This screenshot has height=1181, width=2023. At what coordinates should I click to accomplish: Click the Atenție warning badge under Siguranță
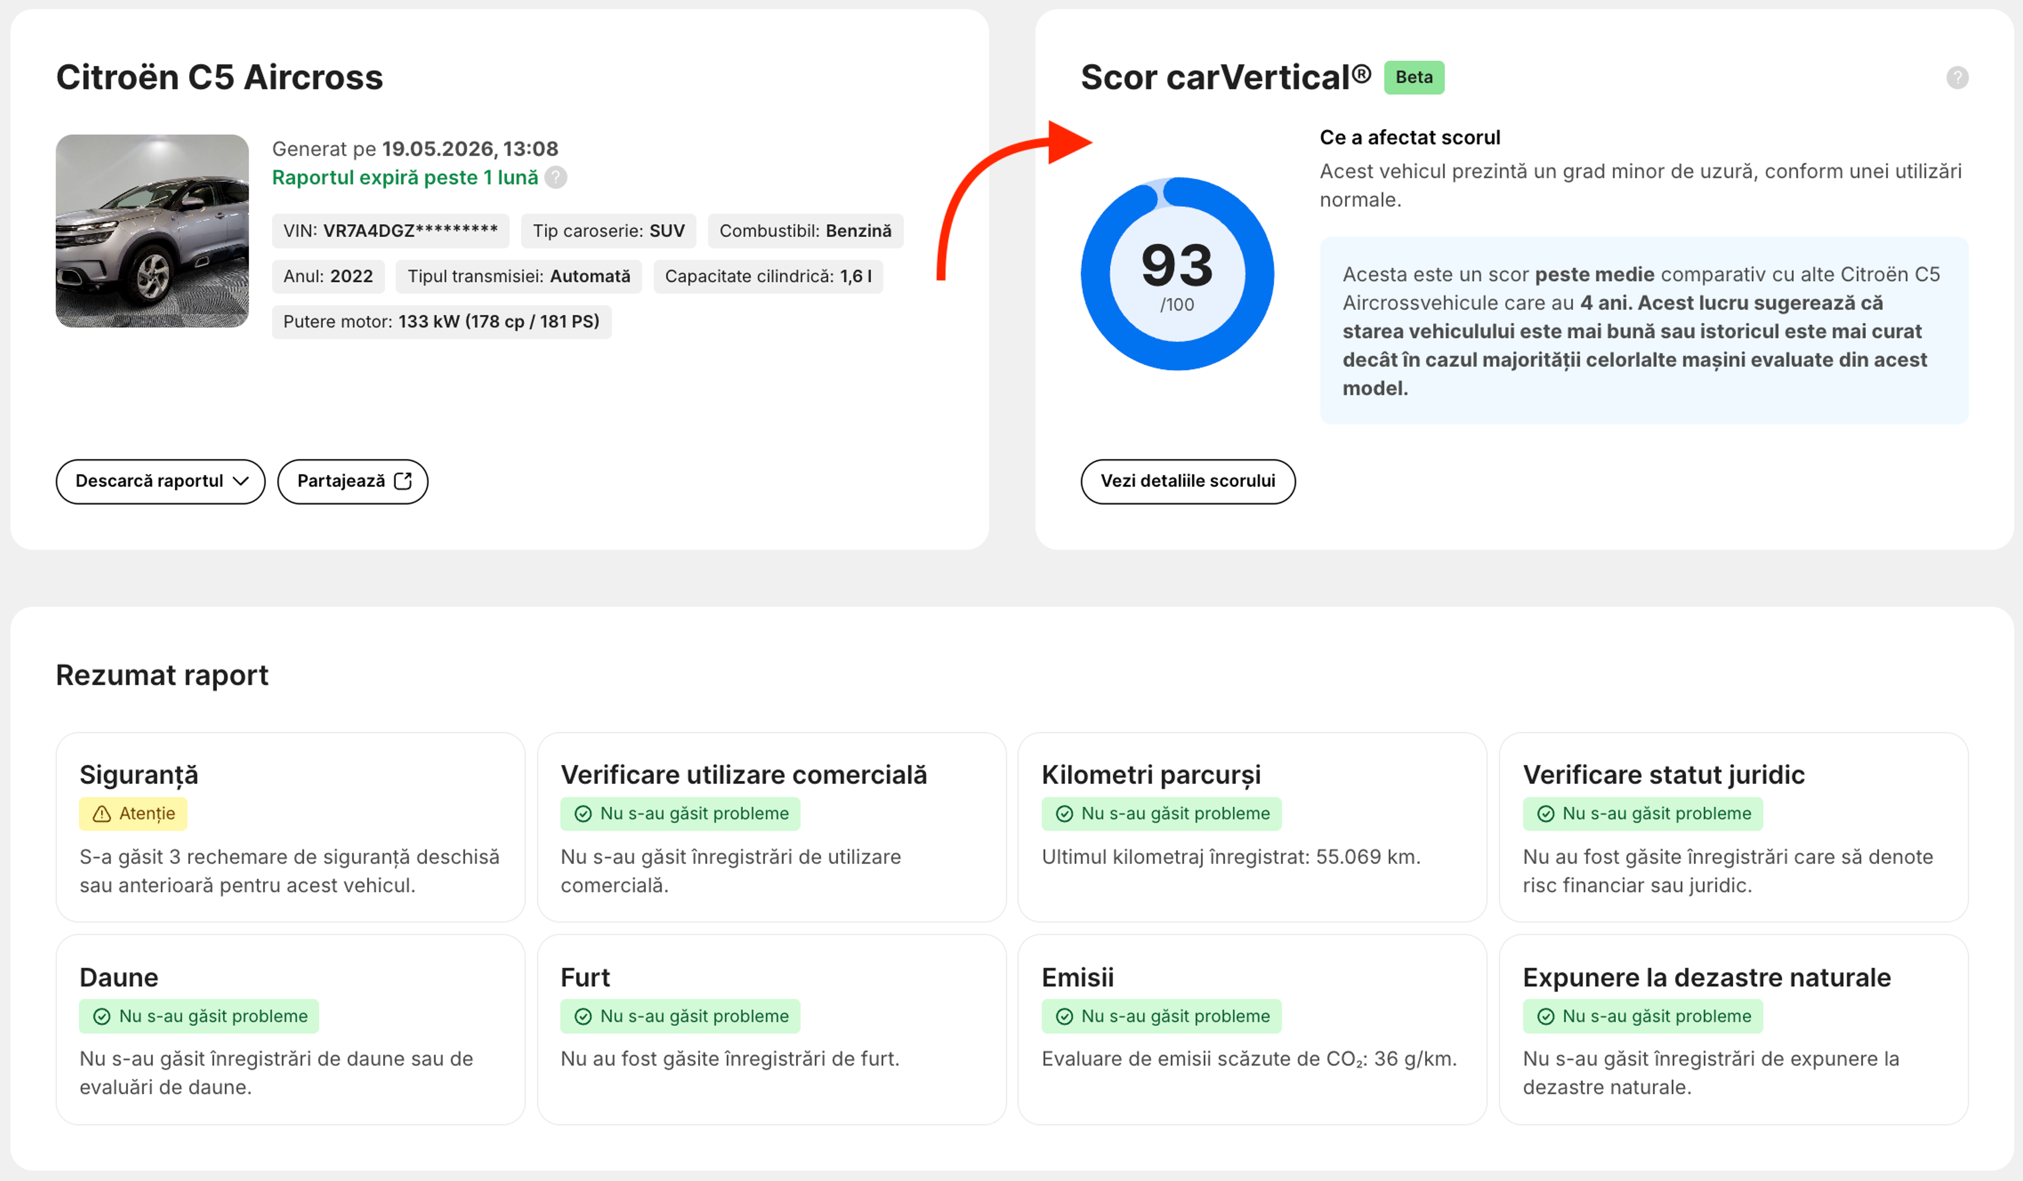(x=133, y=813)
